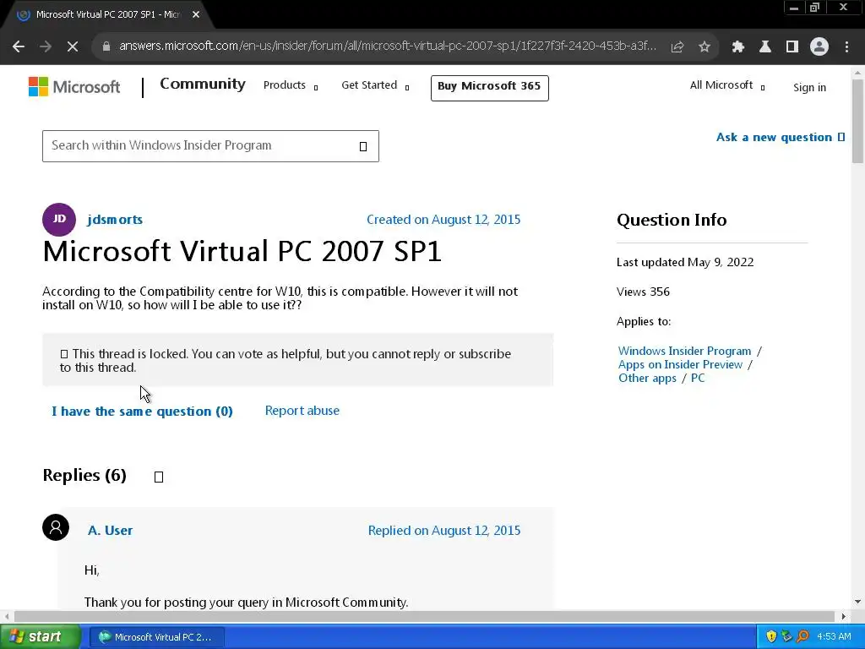Click the address bar URL
This screenshot has width=865, height=649.
point(387,46)
